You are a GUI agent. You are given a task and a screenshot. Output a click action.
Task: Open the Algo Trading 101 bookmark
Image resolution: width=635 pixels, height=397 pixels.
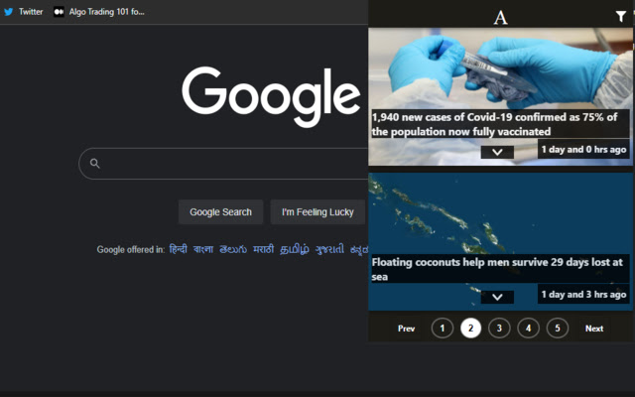(x=99, y=12)
